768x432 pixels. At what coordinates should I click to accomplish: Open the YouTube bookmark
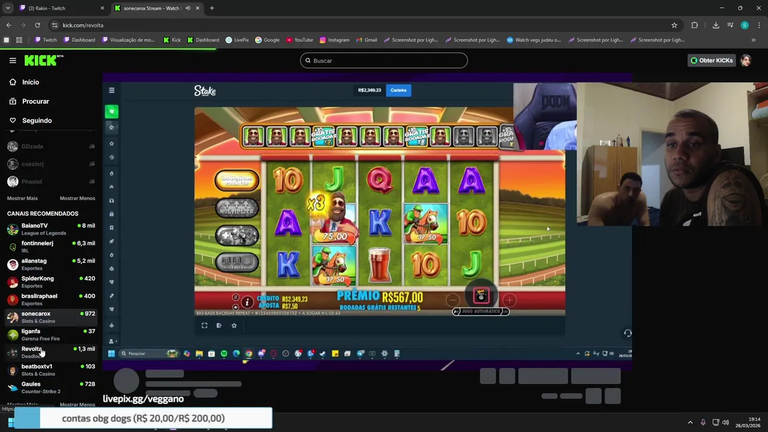[299, 40]
